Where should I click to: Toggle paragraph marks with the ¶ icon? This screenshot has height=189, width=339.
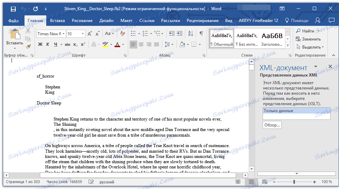point(201,34)
